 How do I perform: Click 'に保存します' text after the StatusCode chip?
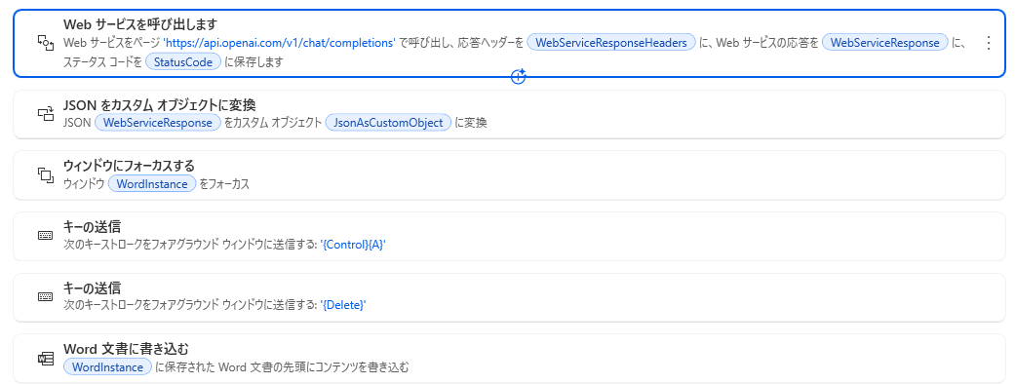[x=254, y=62]
